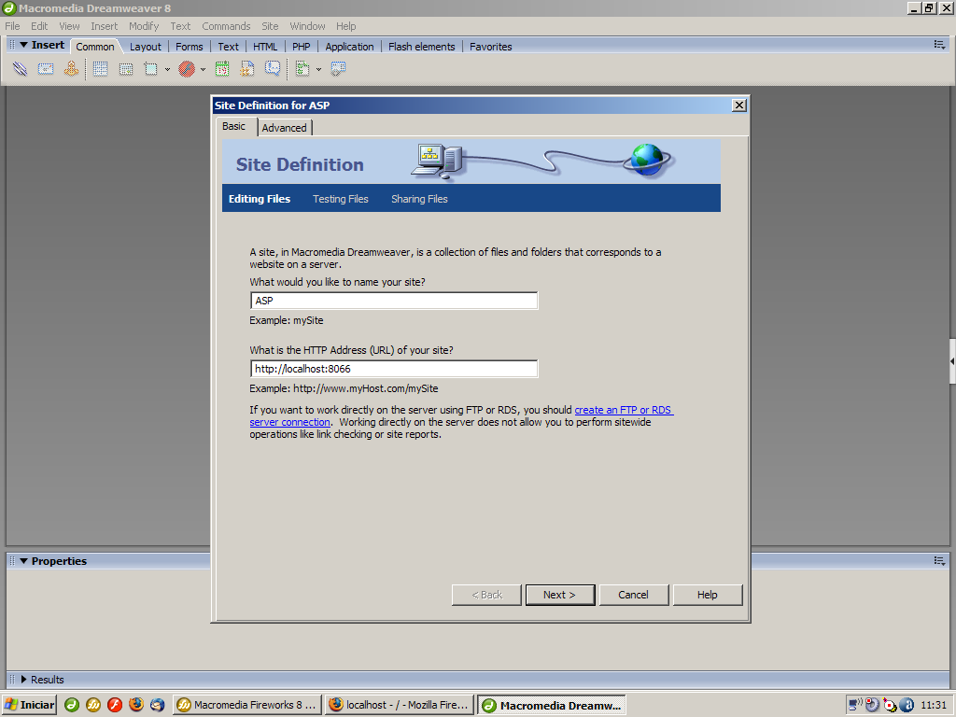Switch to the Layout insert tab
Viewport: 956px width, 717px height.
[145, 47]
